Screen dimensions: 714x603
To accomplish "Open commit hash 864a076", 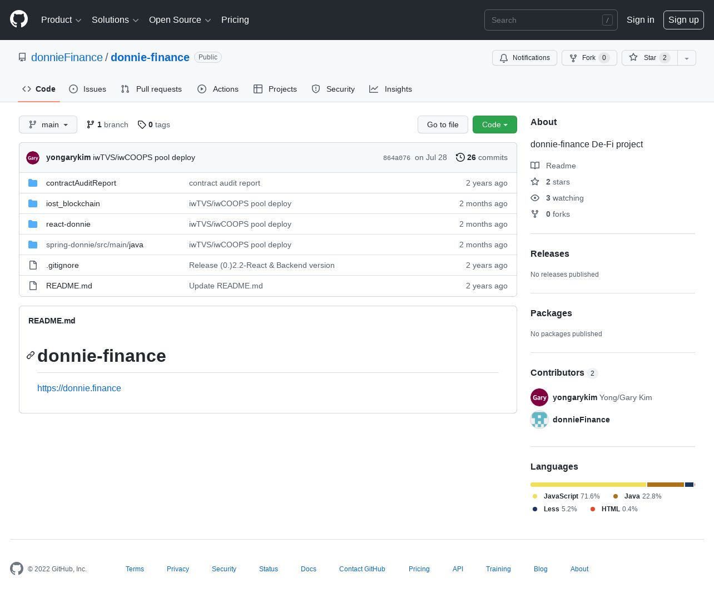I will tap(396, 158).
